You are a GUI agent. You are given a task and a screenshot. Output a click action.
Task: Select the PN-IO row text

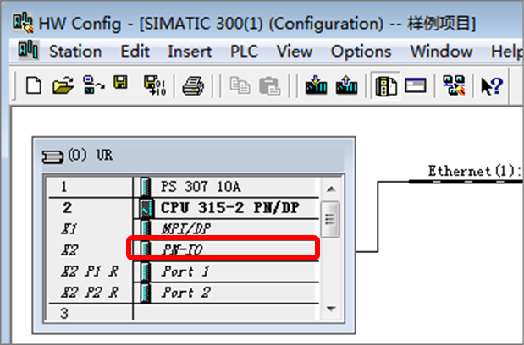(182, 249)
